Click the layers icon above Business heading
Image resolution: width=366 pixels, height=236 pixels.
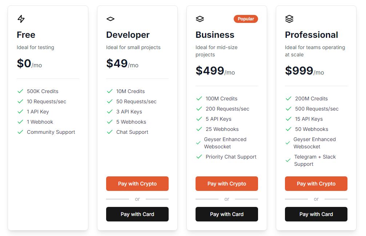coord(200,19)
